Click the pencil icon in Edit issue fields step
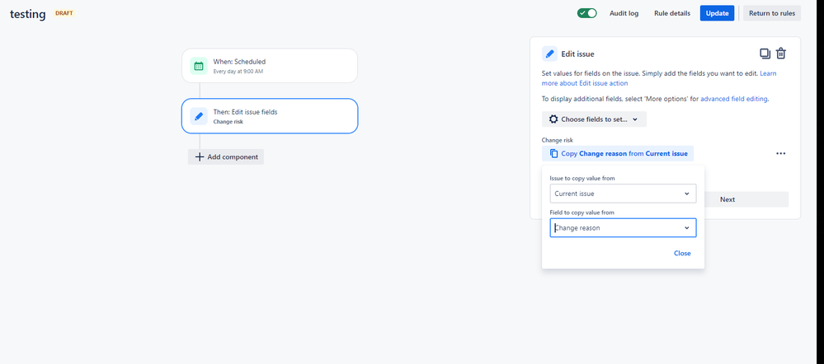 click(199, 116)
